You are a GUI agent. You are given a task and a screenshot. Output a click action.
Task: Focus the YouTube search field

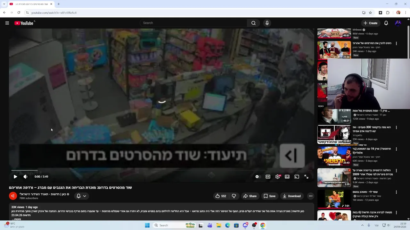click(193, 23)
